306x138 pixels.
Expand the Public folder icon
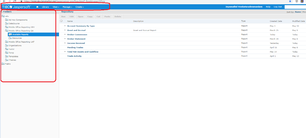pos(3,64)
